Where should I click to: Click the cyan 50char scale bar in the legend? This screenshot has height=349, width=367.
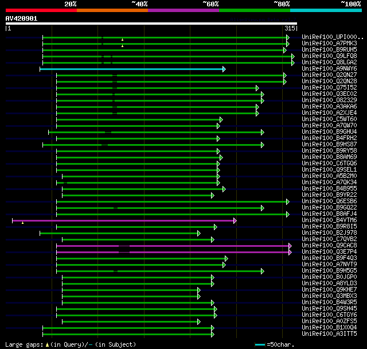[260, 344]
